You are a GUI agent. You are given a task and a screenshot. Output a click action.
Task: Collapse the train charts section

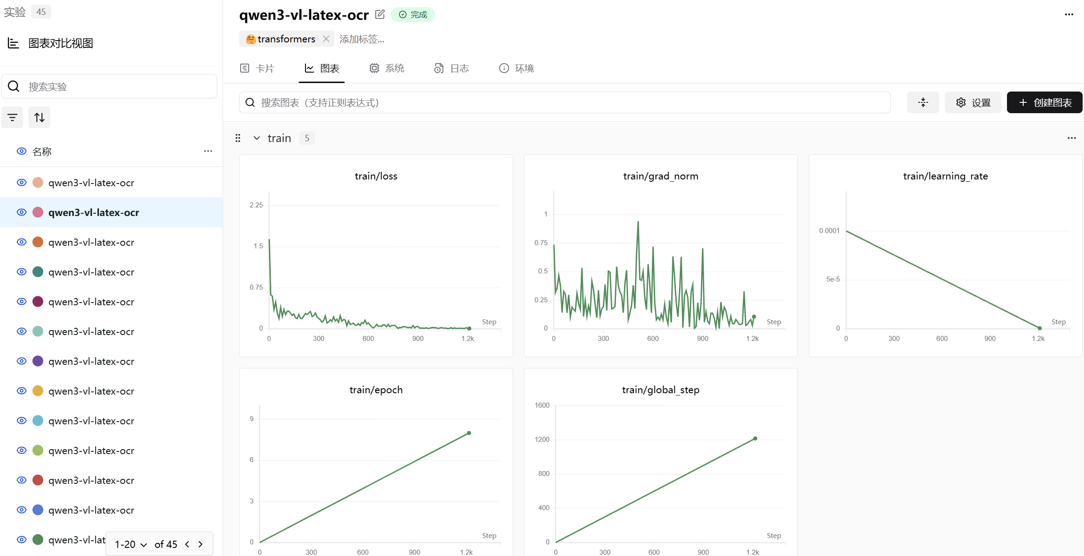[x=257, y=138]
